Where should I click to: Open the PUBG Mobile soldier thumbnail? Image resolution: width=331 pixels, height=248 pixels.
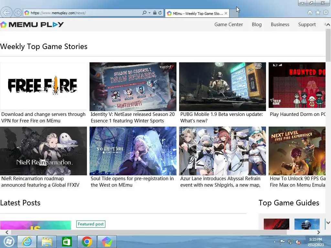[x=222, y=87]
